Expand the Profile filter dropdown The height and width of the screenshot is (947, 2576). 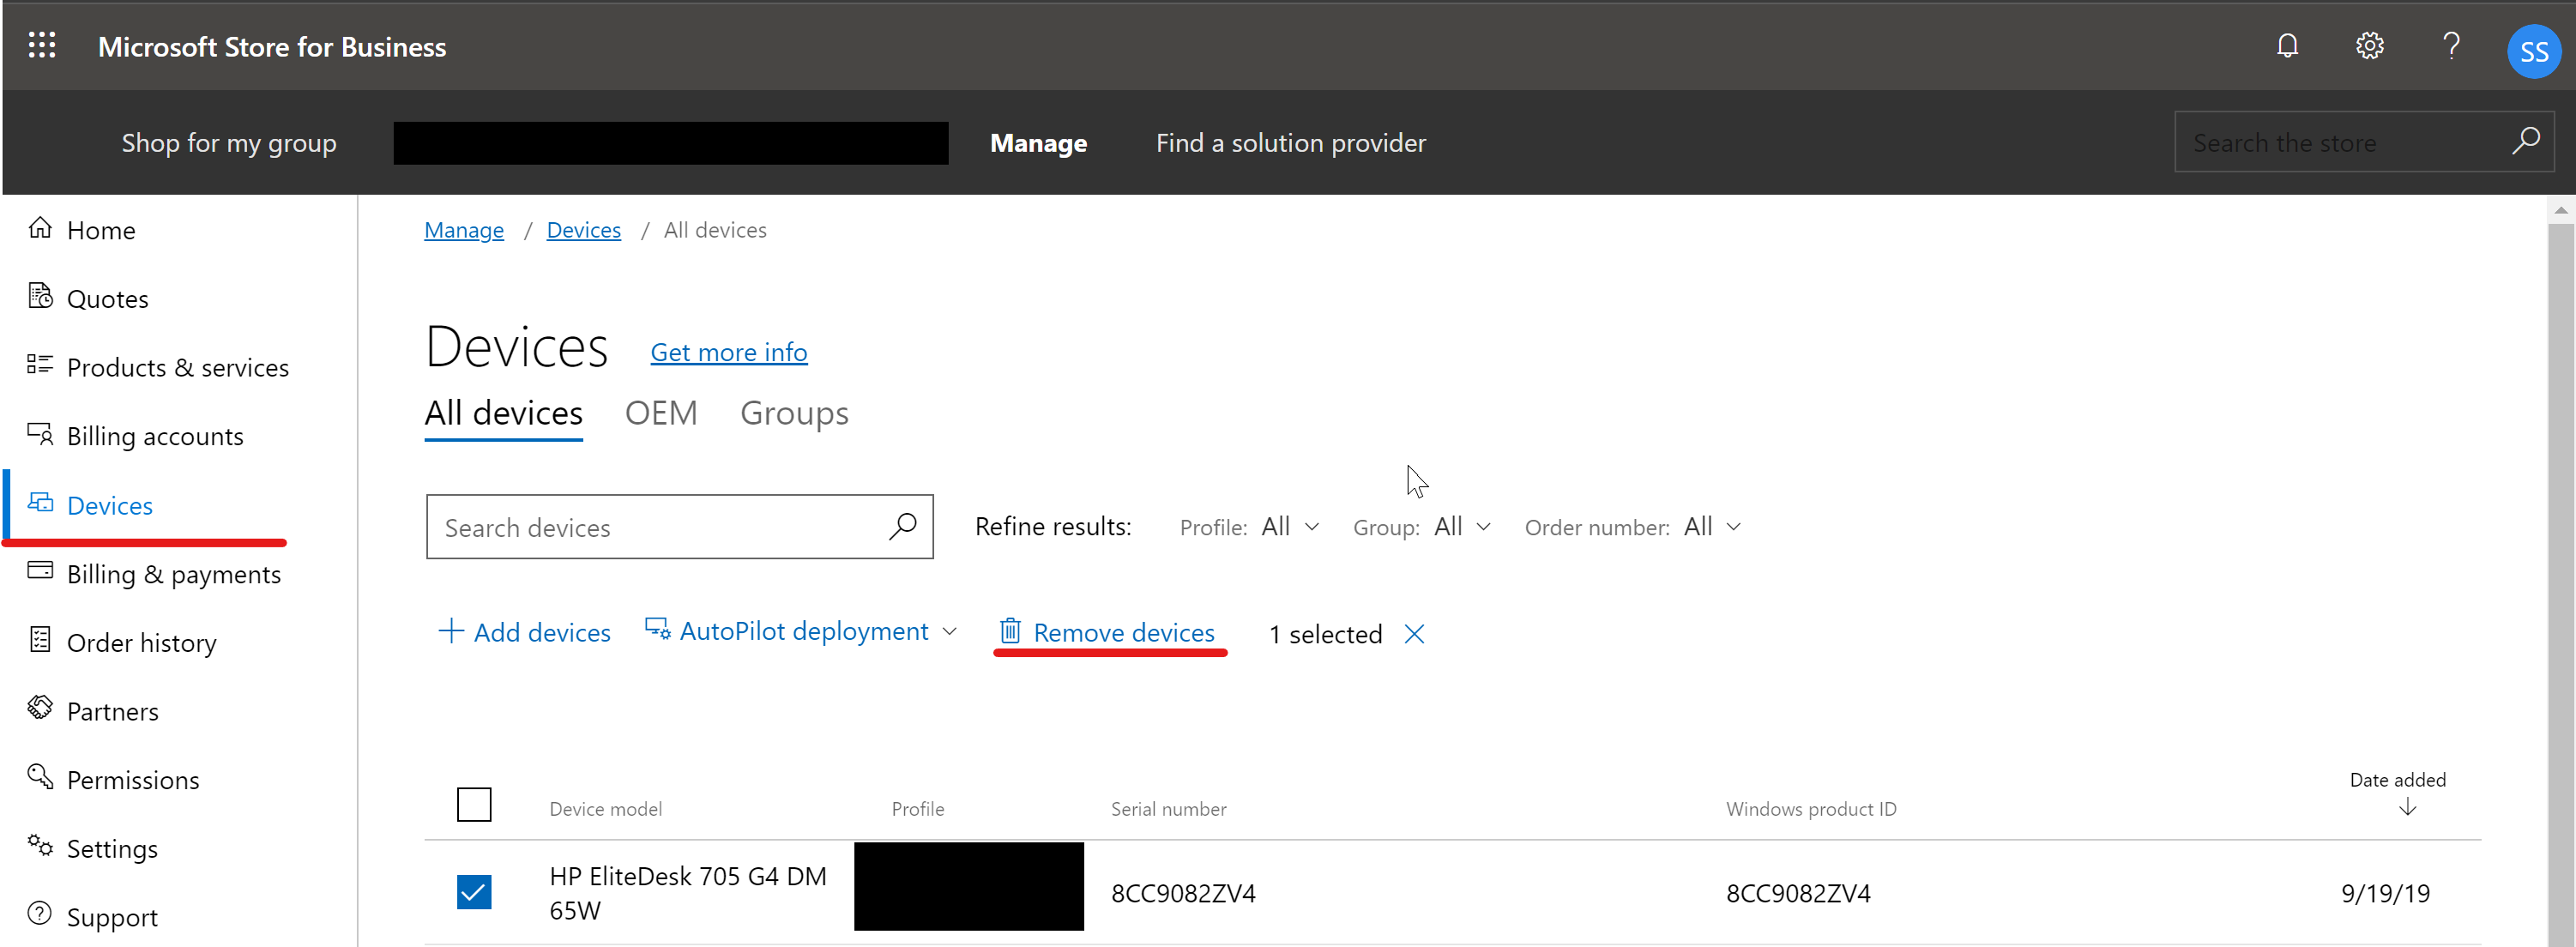click(x=1290, y=527)
